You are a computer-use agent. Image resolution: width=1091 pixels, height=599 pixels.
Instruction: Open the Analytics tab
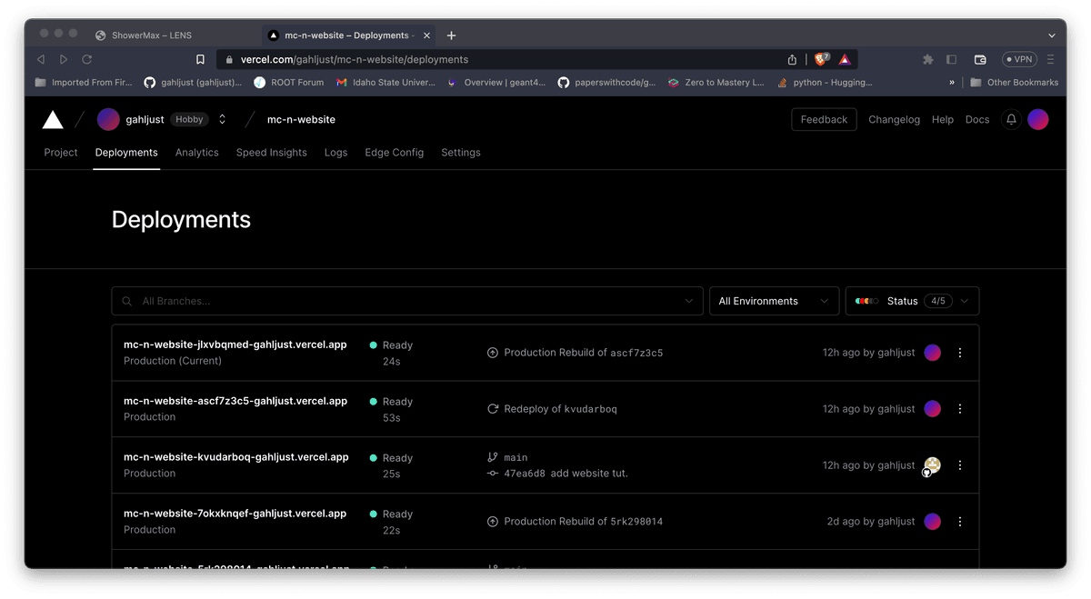pyautogui.click(x=197, y=153)
